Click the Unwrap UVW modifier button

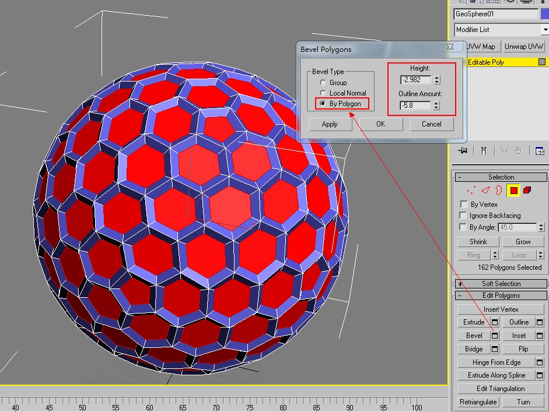pyautogui.click(x=524, y=47)
